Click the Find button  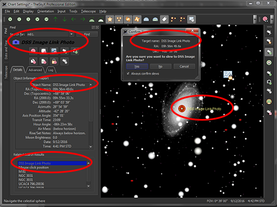[87, 34]
